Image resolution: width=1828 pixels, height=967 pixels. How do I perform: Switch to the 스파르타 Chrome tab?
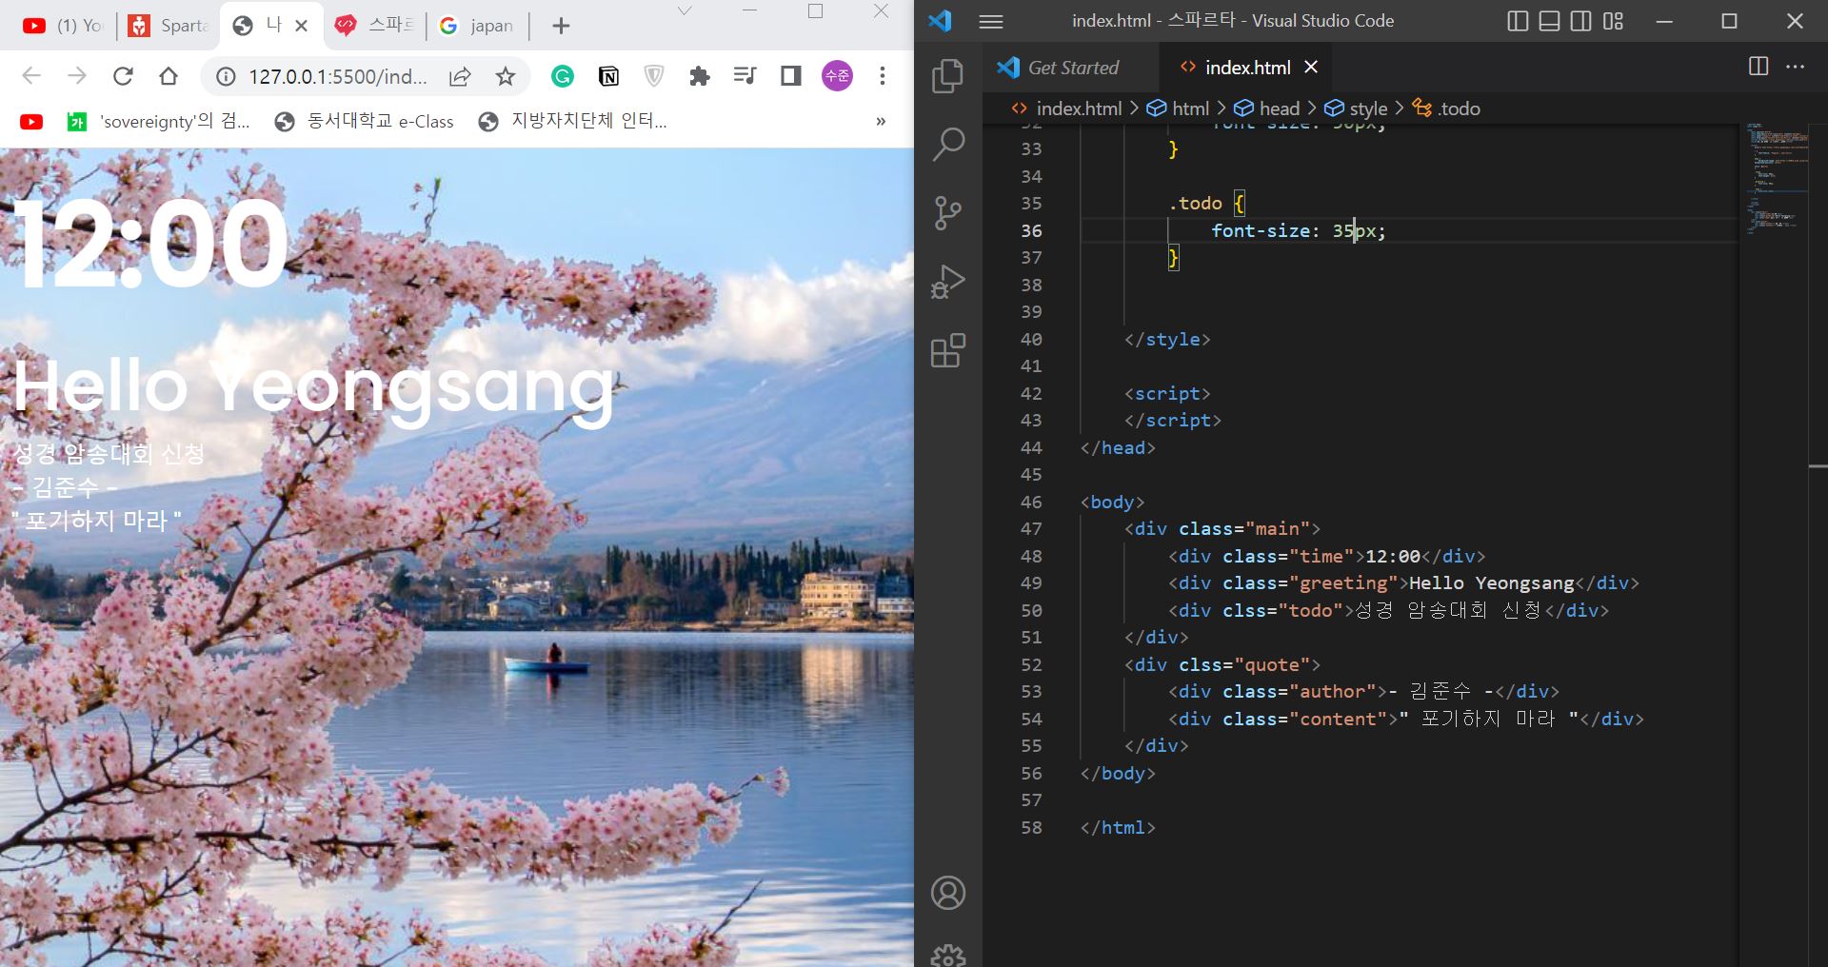pos(375,26)
